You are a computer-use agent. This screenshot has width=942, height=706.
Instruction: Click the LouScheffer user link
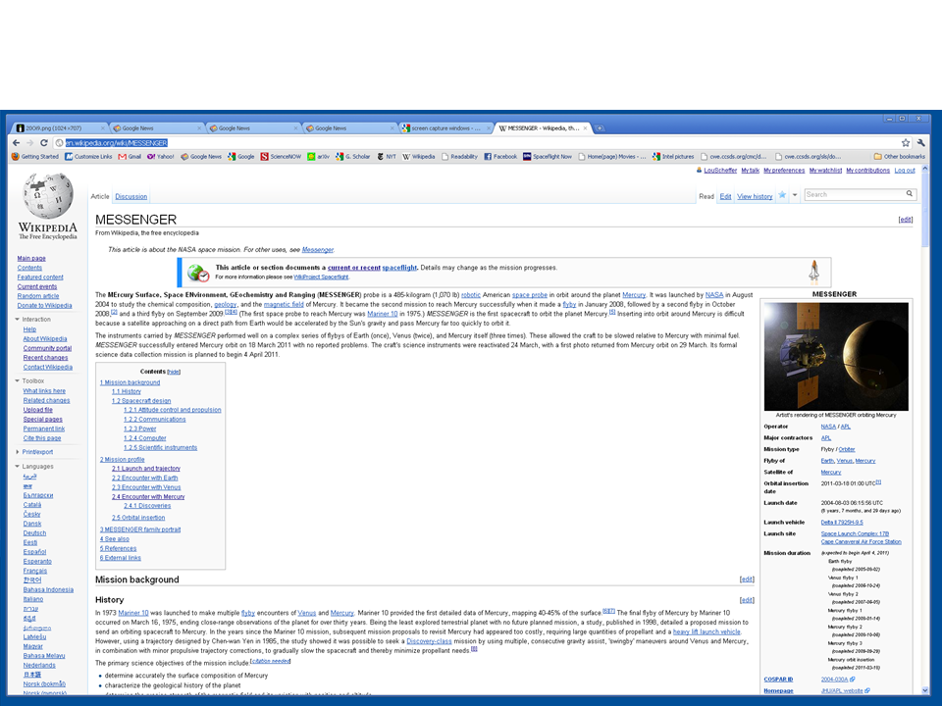[720, 171]
